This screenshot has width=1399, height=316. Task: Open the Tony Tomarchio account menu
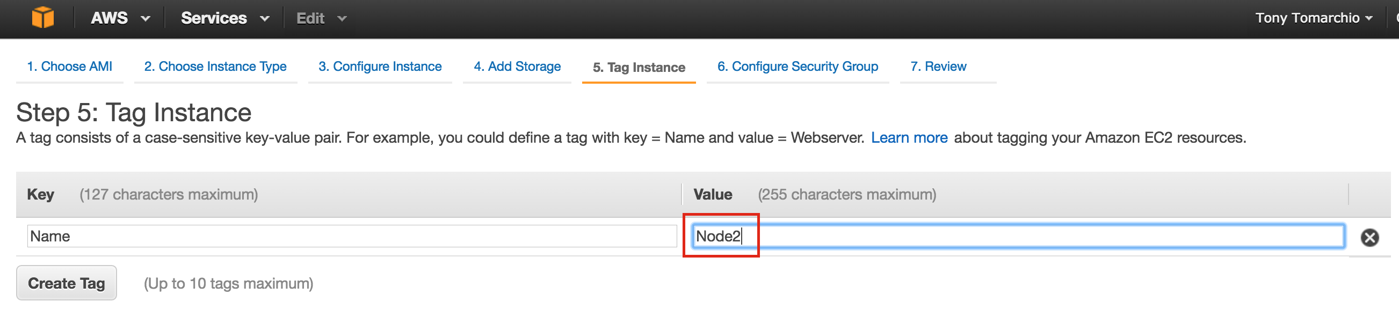[1314, 18]
